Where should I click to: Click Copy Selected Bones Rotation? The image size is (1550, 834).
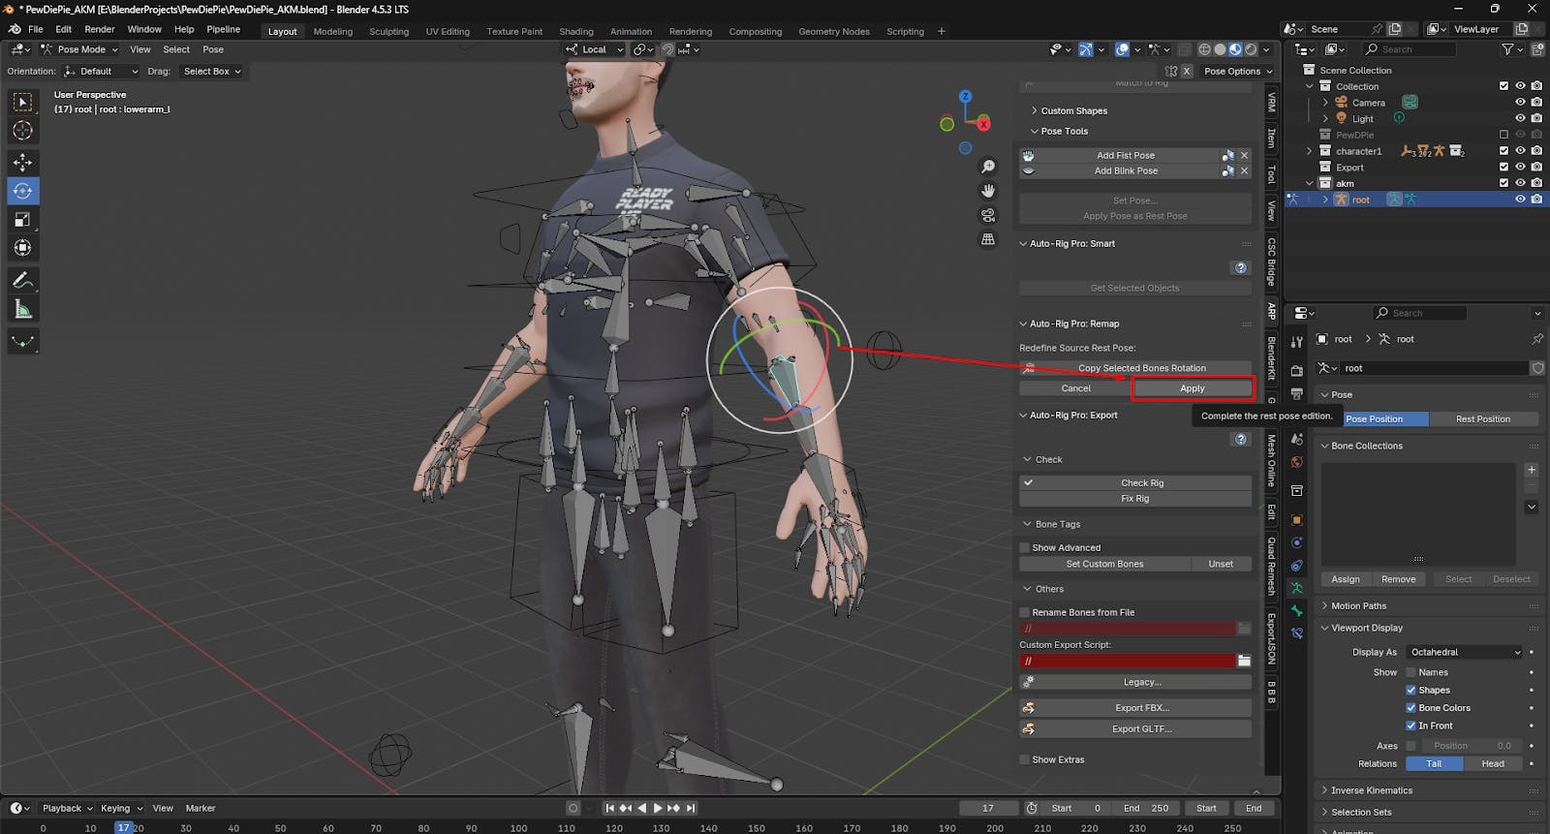pyautogui.click(x=1135, y=368)
